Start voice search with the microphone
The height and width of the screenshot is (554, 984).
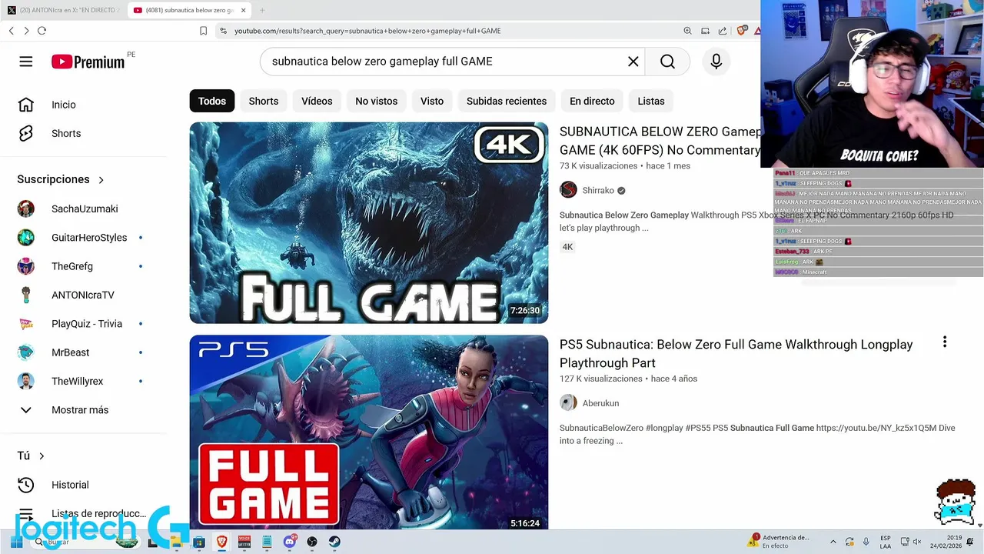tap(716, 62)
